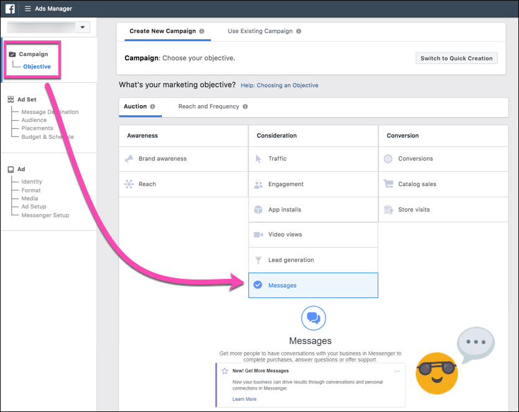Choose the Reach objective
The width and height of the screenshot is (519, 412).
[x=184, y=184]
